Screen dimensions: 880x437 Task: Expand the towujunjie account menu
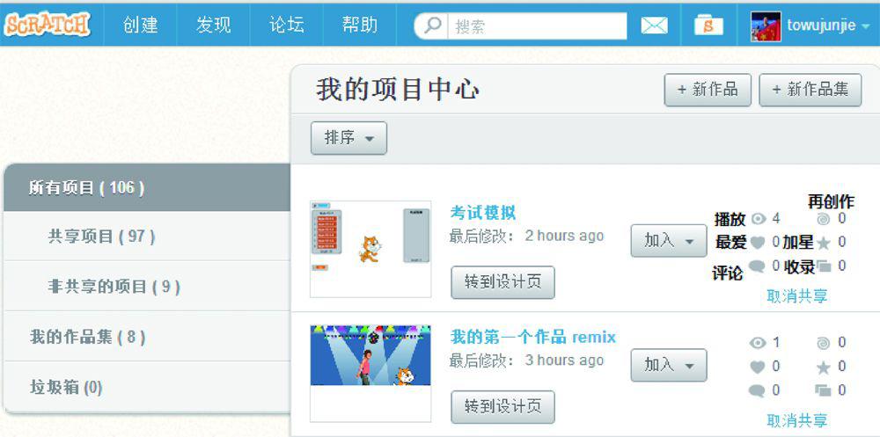(865, 26)
